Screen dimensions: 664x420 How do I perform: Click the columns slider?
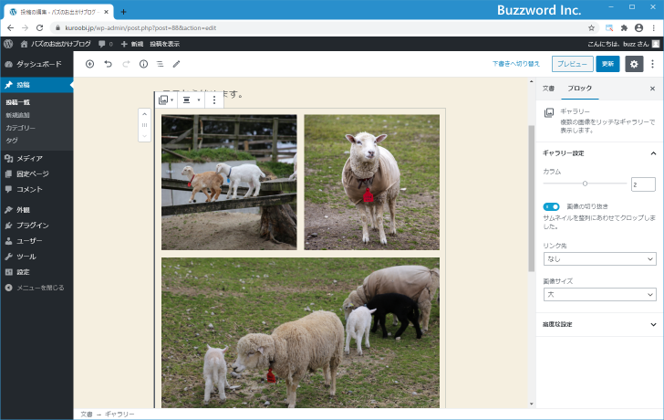point(584,184)
